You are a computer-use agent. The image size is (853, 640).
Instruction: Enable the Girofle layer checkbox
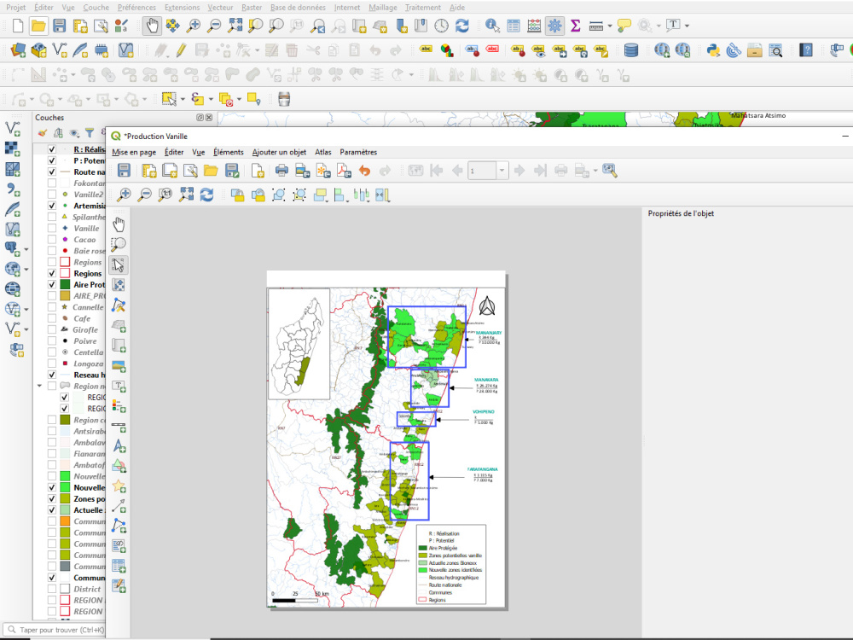point(52,329)
